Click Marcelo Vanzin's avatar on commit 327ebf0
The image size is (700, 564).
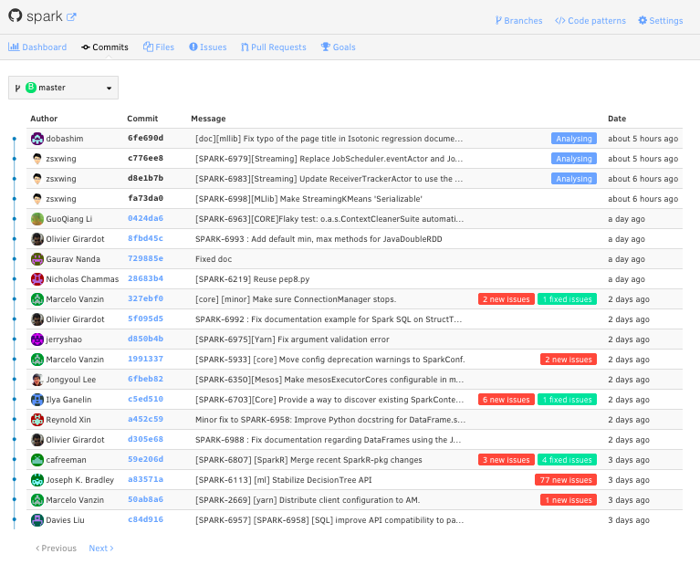coord(37,299)
